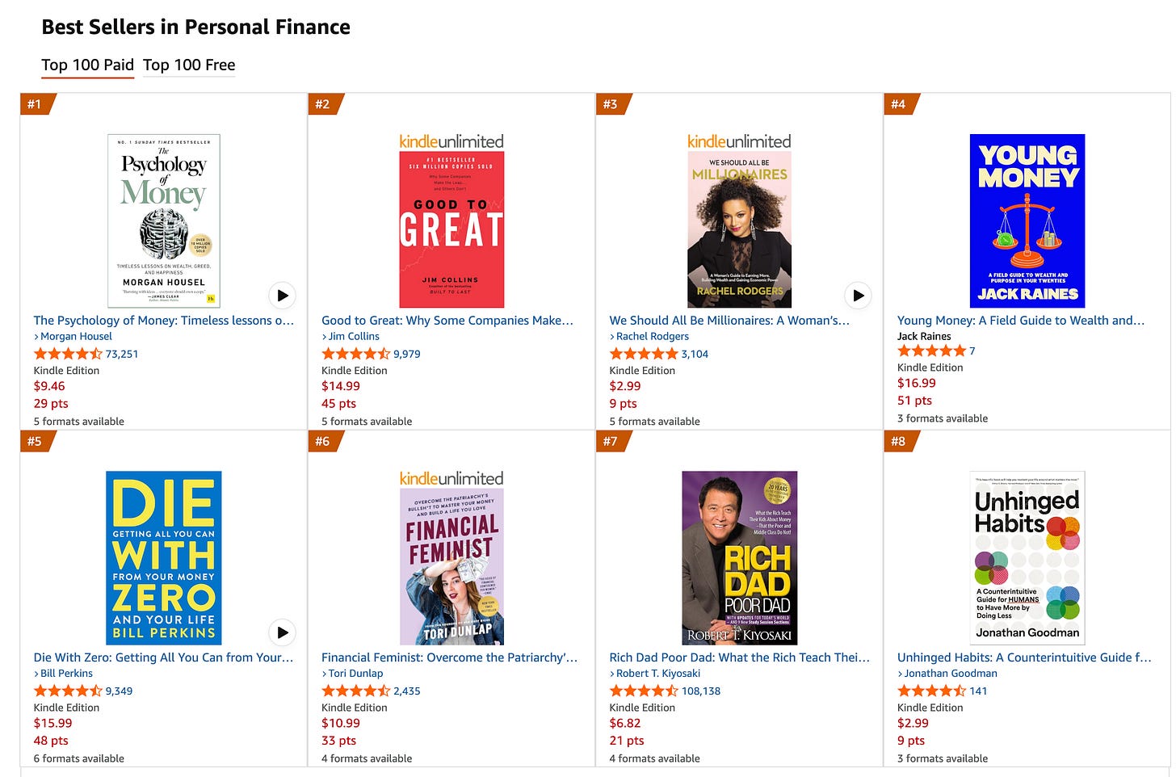Open star rating for Rich Dad Poor Dad
Image resolution: width=1176 pixels, height=777 pixels.
tap(644, 691)
